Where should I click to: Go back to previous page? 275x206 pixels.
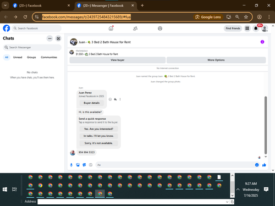click(6, 17)
